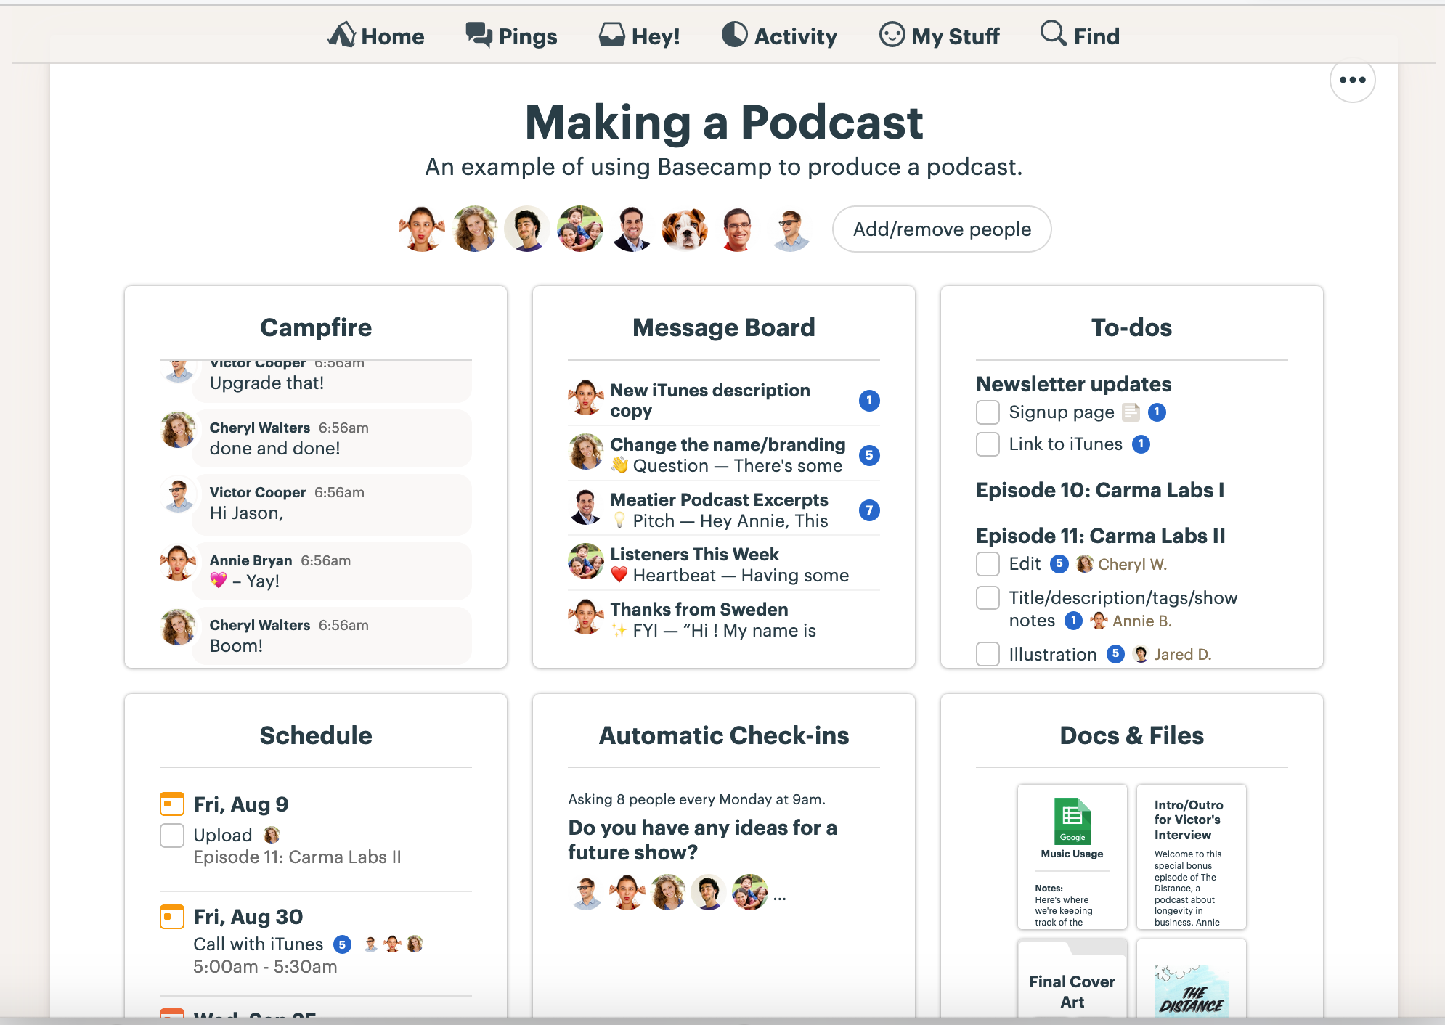
Task: Click the dark-haired man avatar in the people row
Action: coord(527,229)
